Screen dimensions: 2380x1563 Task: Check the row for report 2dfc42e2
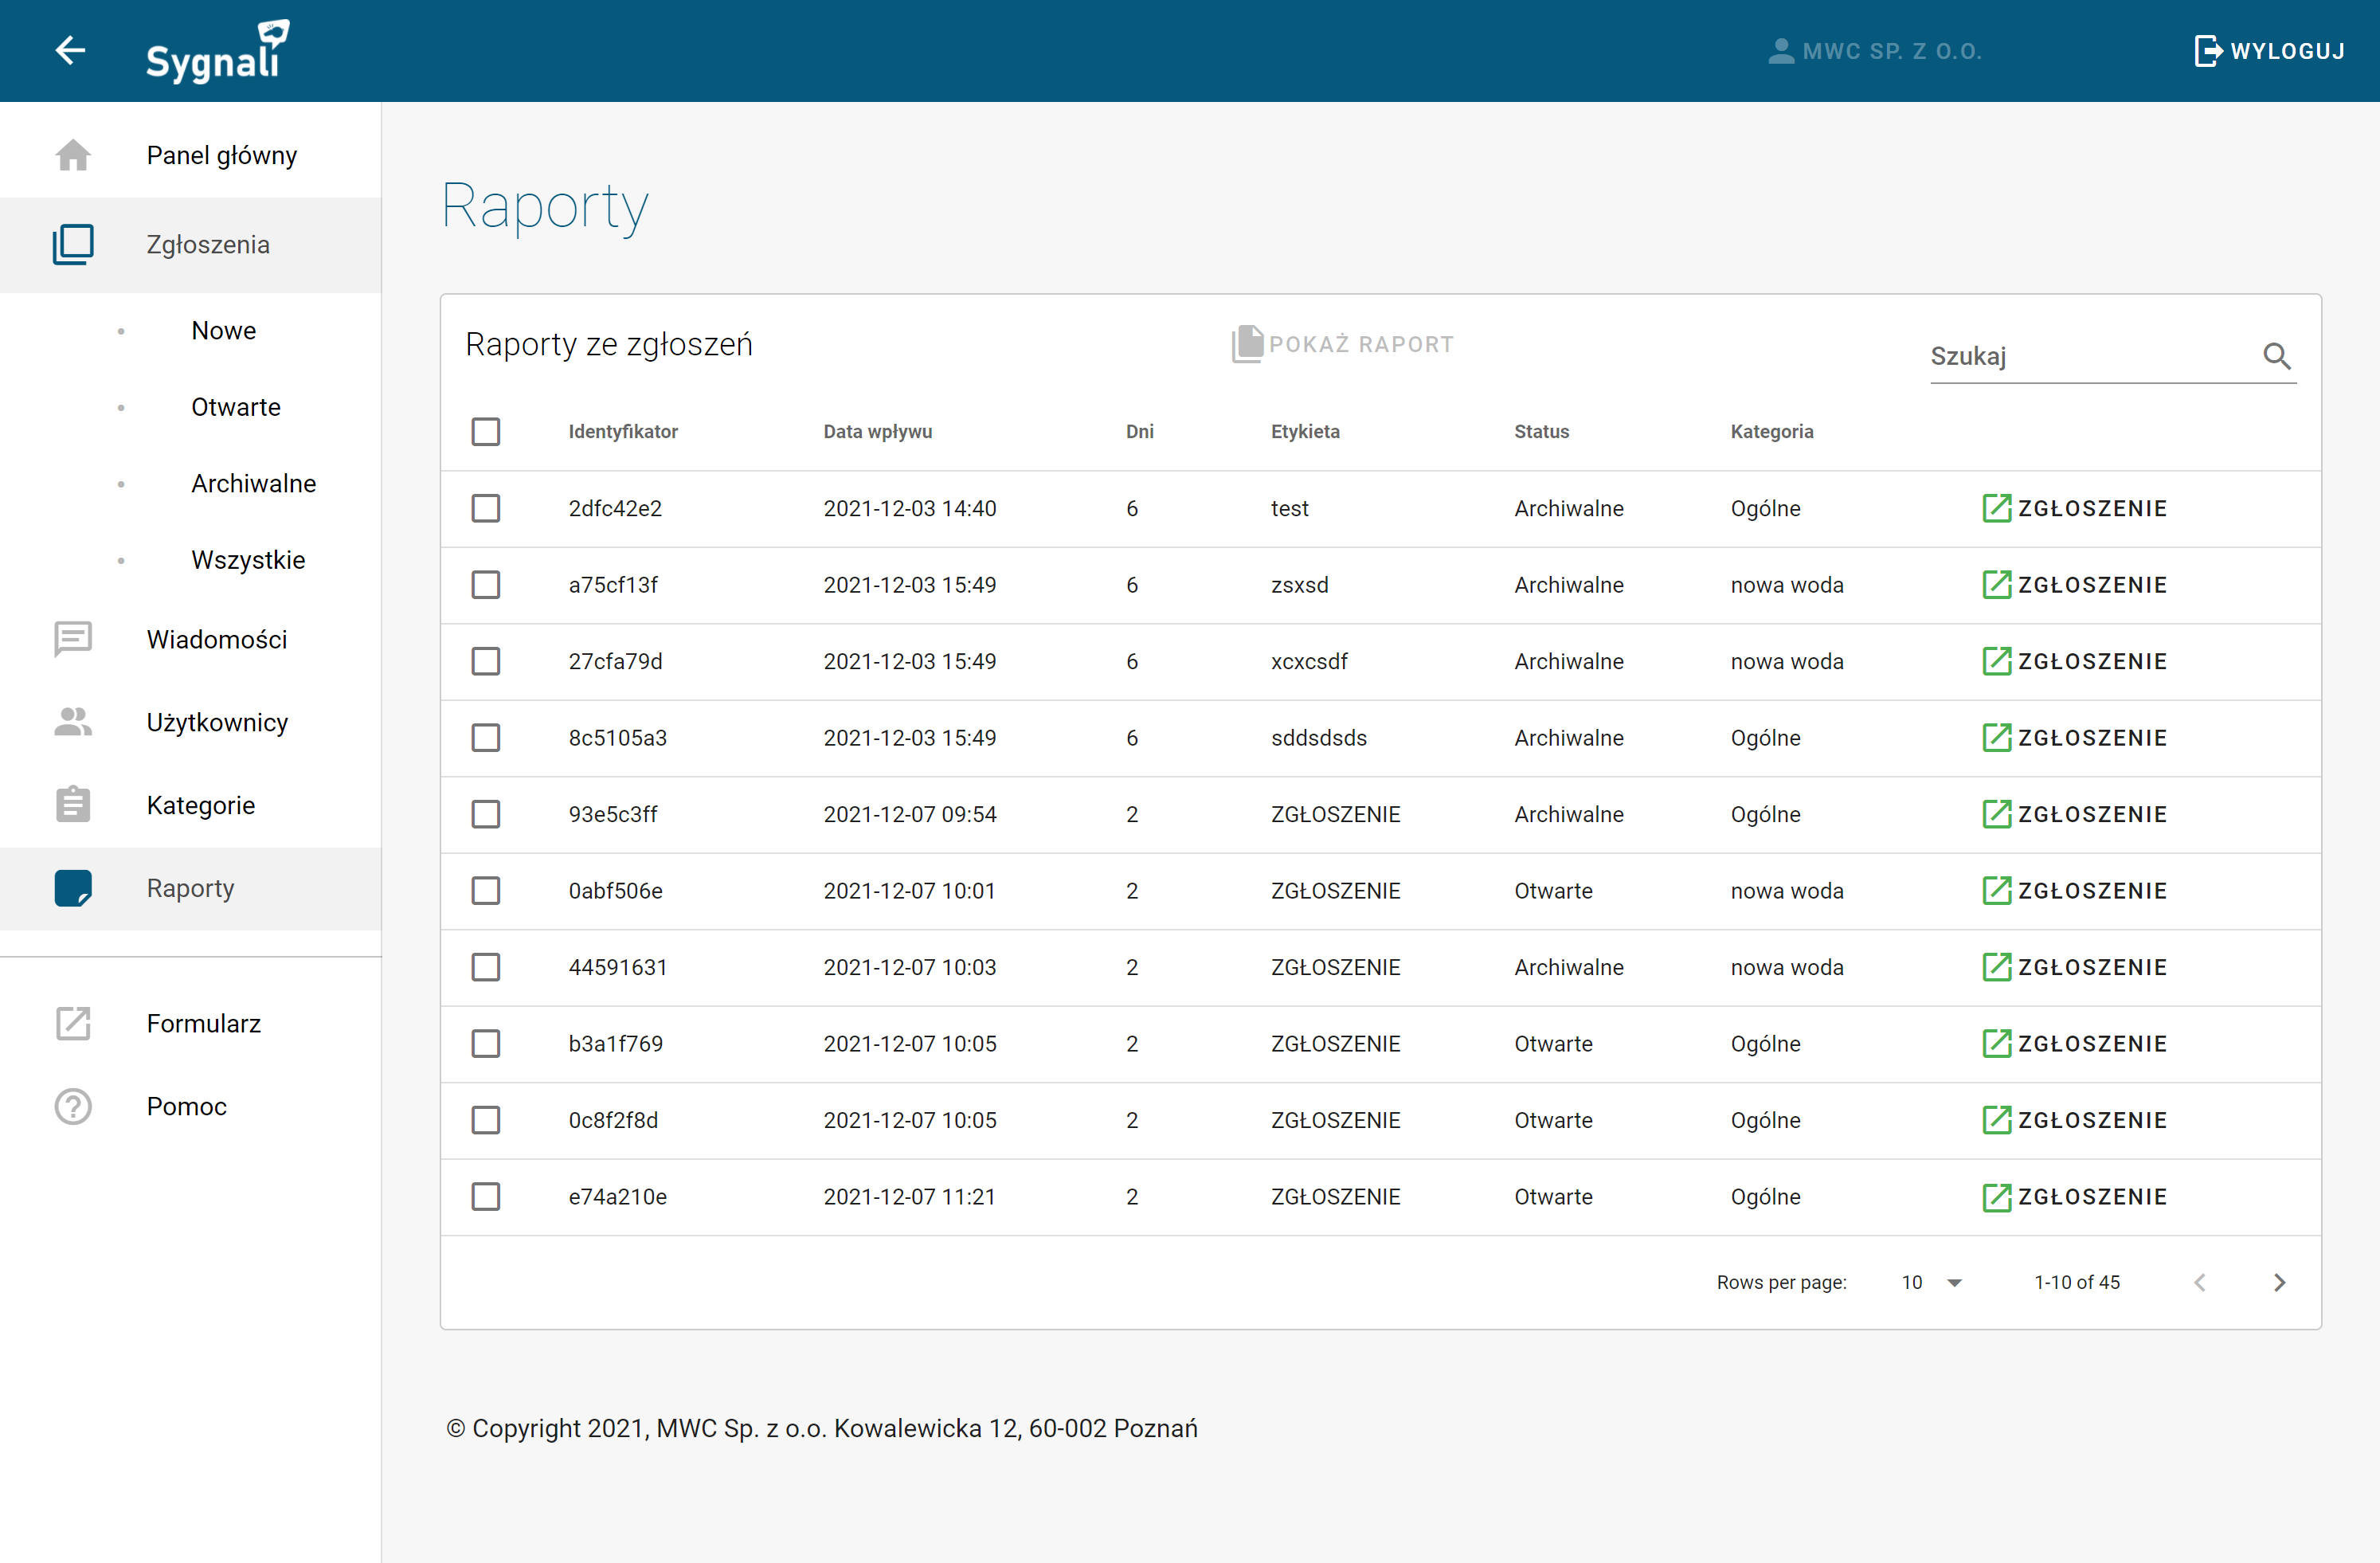486,508
